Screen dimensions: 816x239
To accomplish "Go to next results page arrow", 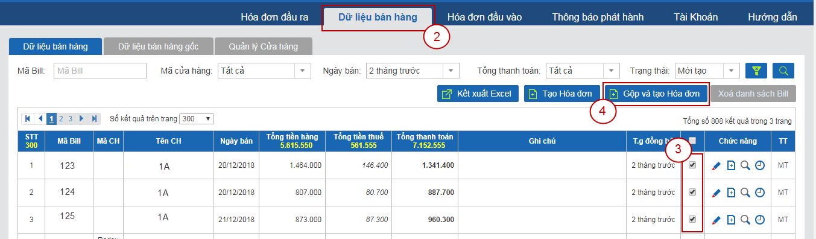I will point(81,118).
